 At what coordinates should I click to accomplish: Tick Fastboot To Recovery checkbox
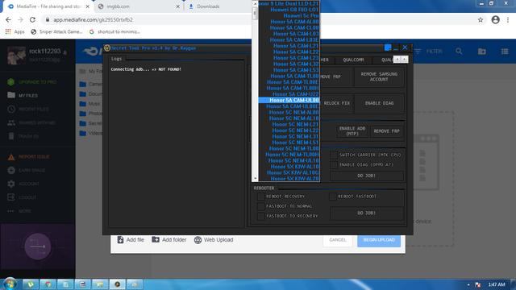tap(260, 216)
